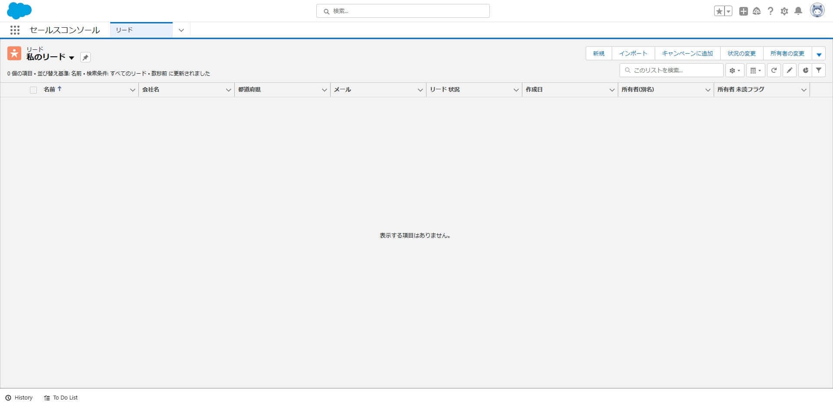This screenshot has width=833, height=406.
Task: Edit list inline with pencil icon
Action: tap(790, 70)
